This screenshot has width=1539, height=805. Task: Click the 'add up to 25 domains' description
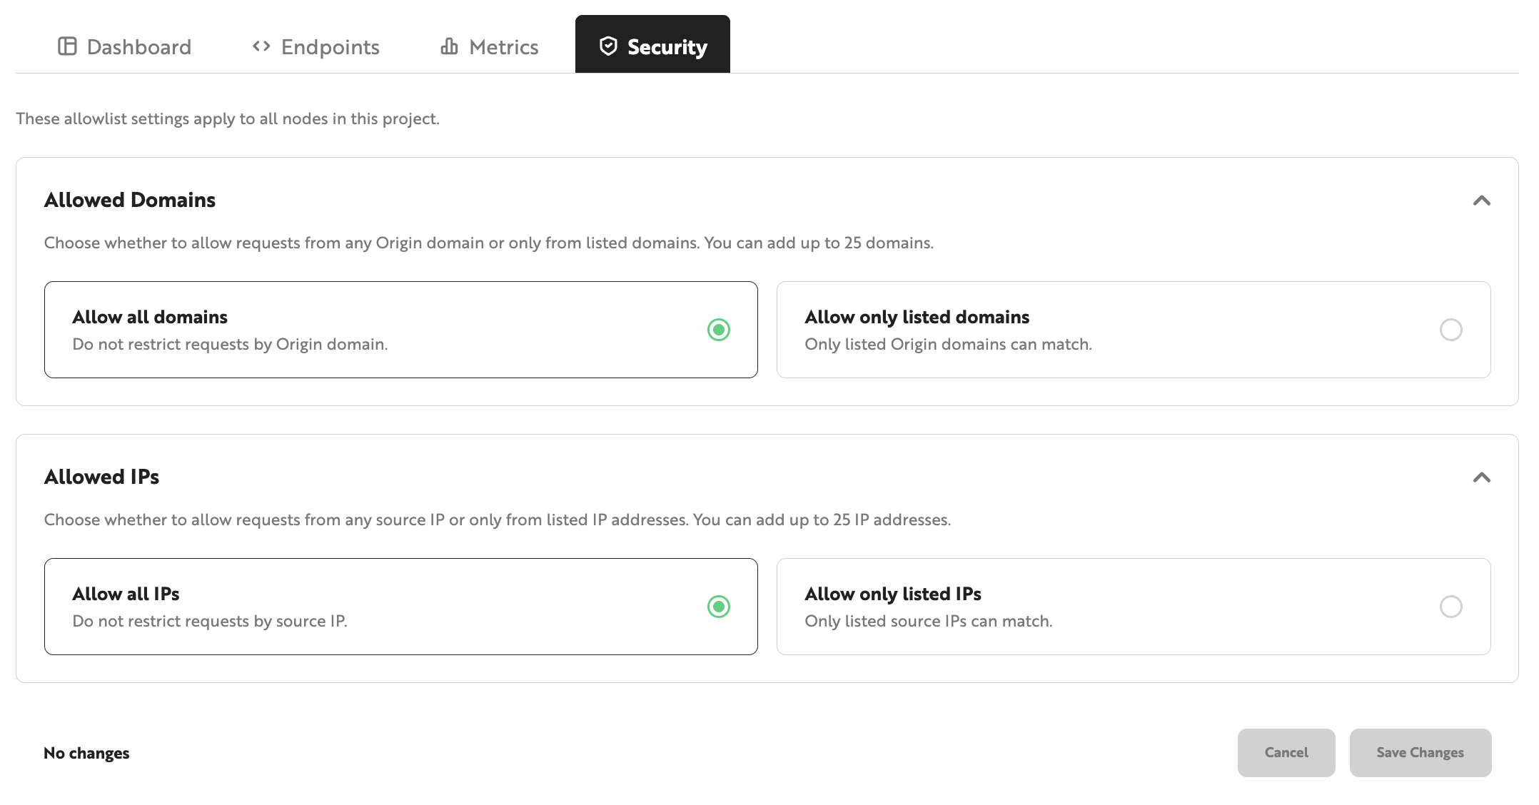pos(489,243)
